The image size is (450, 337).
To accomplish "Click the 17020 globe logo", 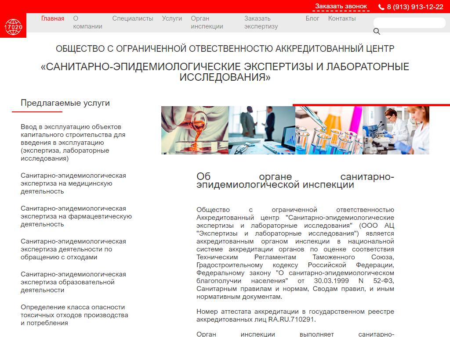I will click(x=13, y=26).
